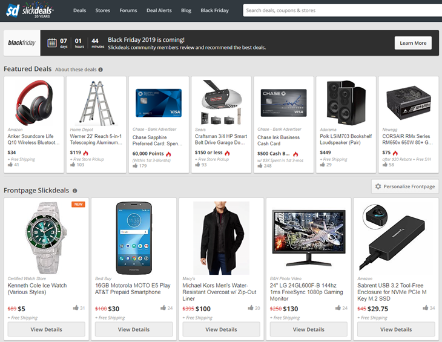Click fire icon next to $500 Cash B...
Image resolution: width=442 pixels, height=342 pixels.
(x=295, y=154)
